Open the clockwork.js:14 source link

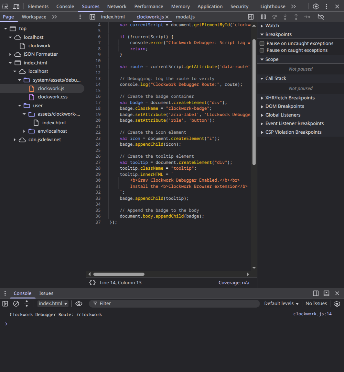coord(312,314)
